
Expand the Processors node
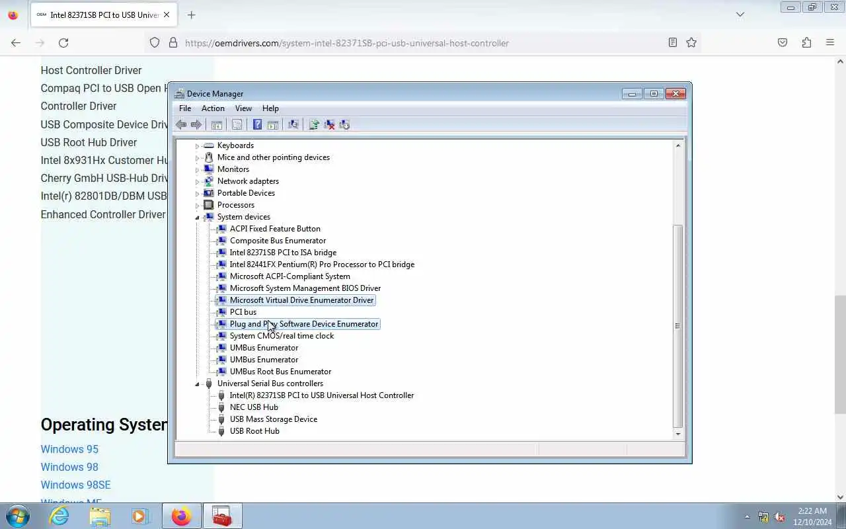tap(197, 205)
